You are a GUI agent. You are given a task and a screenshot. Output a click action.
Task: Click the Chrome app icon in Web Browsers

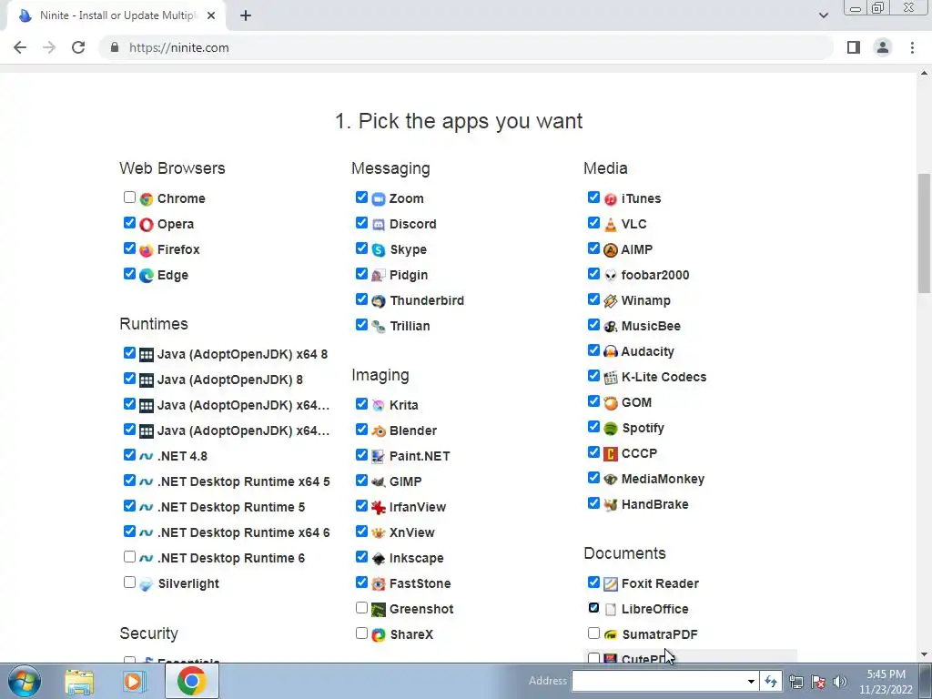point(147,198)
